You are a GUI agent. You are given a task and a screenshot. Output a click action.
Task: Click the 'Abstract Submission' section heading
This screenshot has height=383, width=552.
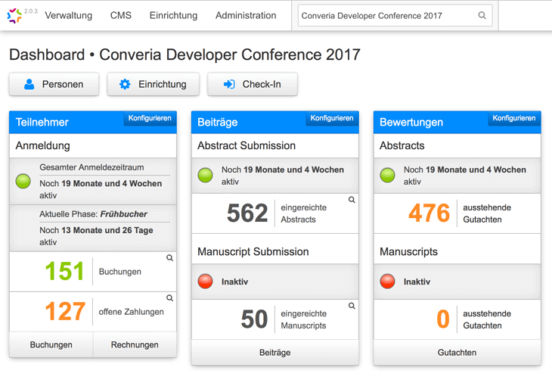coord(247,145)
